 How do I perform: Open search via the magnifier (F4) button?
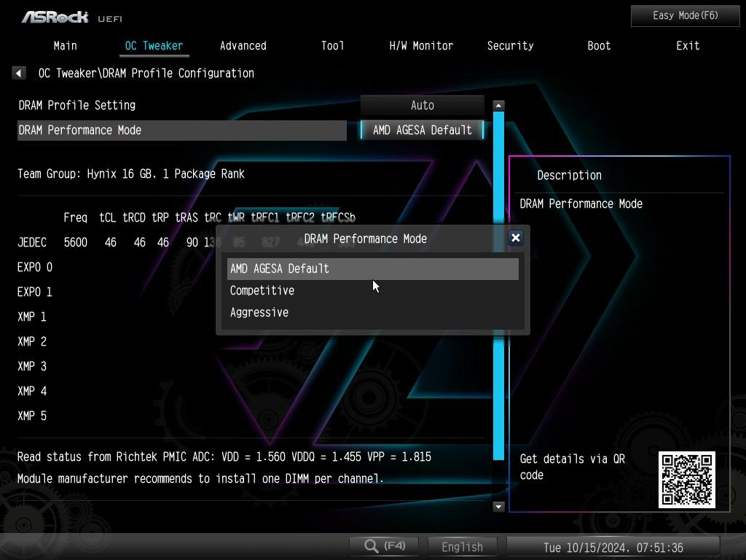(x=385, y=546)
